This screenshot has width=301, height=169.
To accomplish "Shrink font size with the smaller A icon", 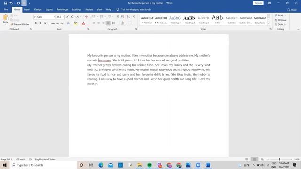I will (x=72, y=17).
